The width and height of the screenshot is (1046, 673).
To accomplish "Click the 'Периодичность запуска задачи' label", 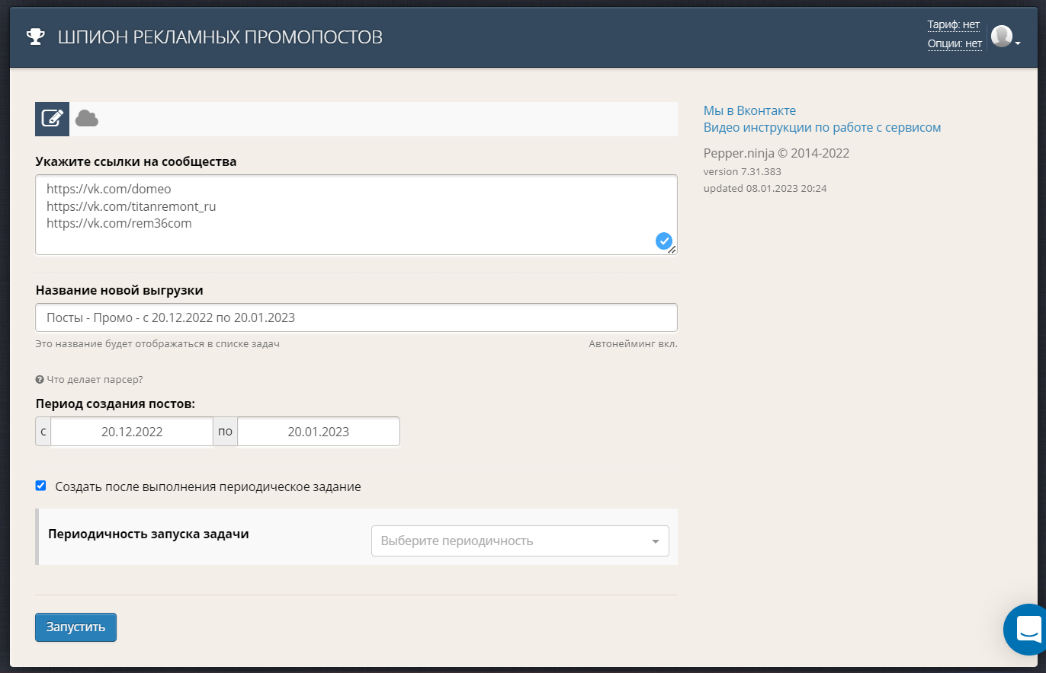I will 149,533.
